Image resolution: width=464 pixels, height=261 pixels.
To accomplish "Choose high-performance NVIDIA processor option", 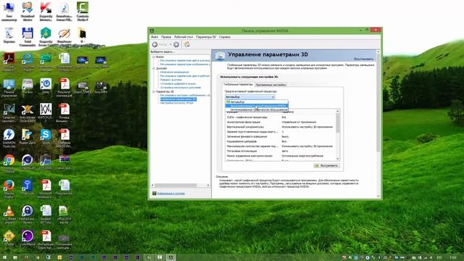I will (x=257, y=106).
